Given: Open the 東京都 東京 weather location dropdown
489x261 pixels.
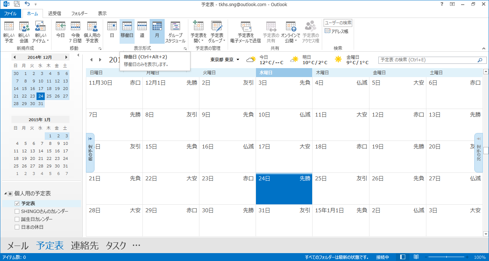Looking at the screenshot, I should pos(225,60).
